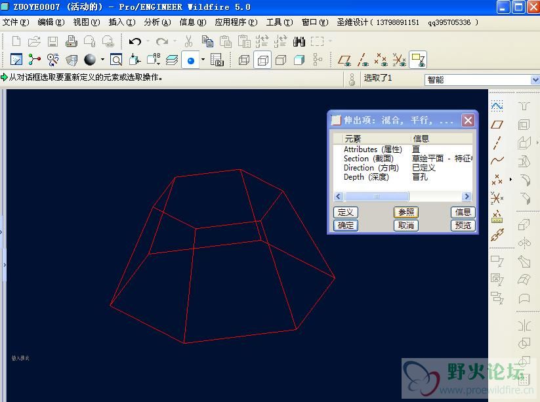Select the hole tool in right toolbar

[x=524, y=106]
